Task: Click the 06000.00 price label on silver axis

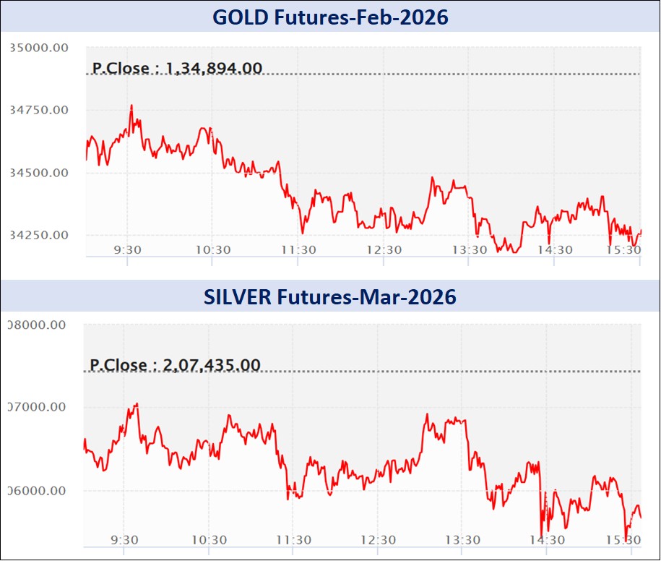Action: tap(36, 491)
